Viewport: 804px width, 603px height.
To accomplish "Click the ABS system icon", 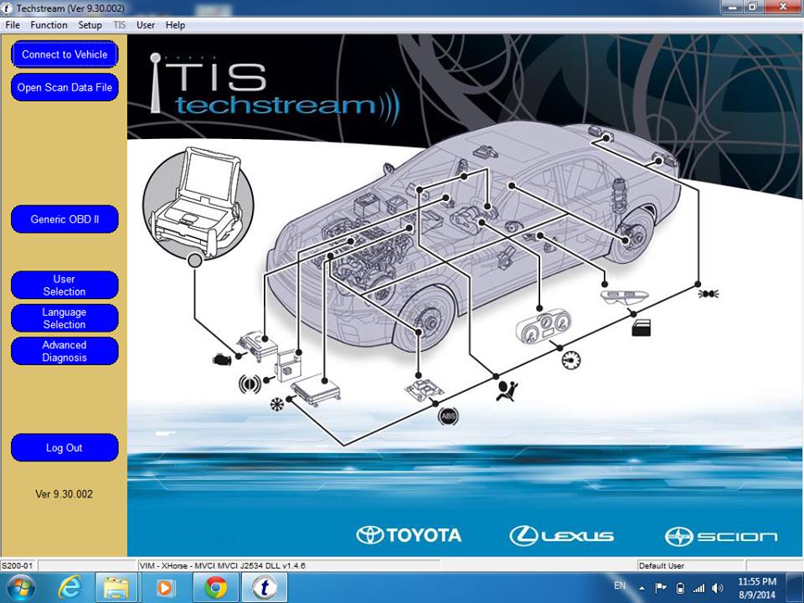I will coord(448,416).
